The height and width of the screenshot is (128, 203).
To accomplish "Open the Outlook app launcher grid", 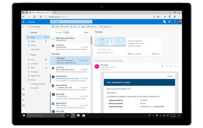I will [23, 22].
